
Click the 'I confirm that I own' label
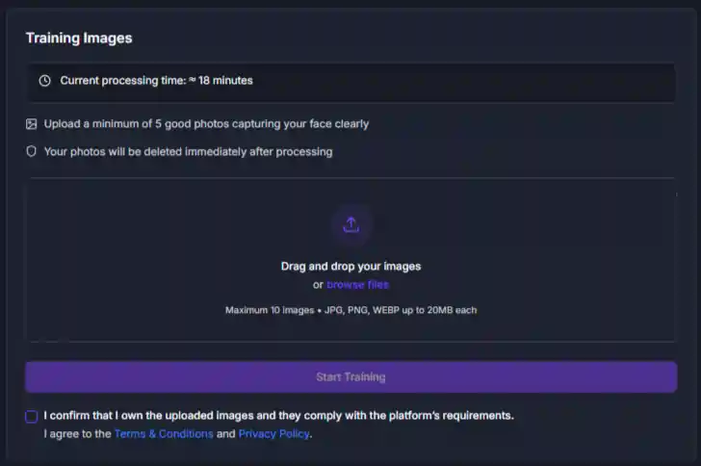pyautogui.click(x=278, y=416)
